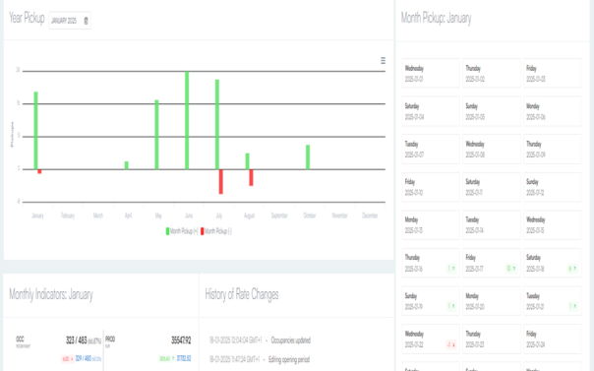Open the January 2025 month picker
This screenshot has width=594, height=371.
tap(70, 21)
